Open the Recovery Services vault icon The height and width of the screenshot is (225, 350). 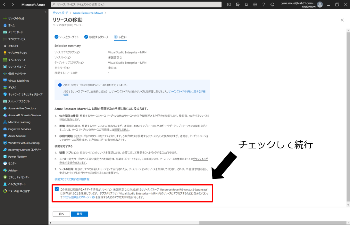pos(5,150)
